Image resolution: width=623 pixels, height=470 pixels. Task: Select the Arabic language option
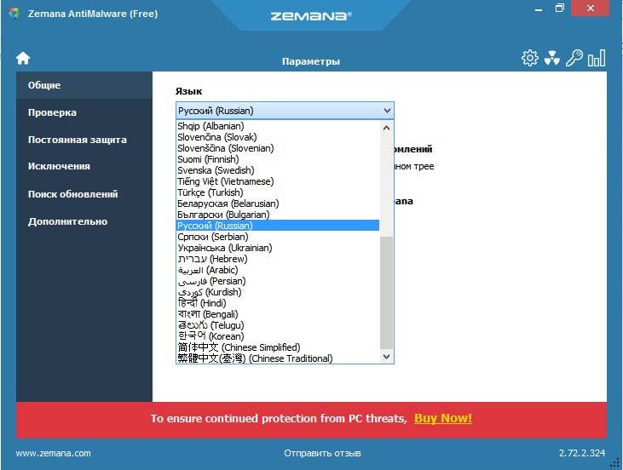(x=278, y=270)
